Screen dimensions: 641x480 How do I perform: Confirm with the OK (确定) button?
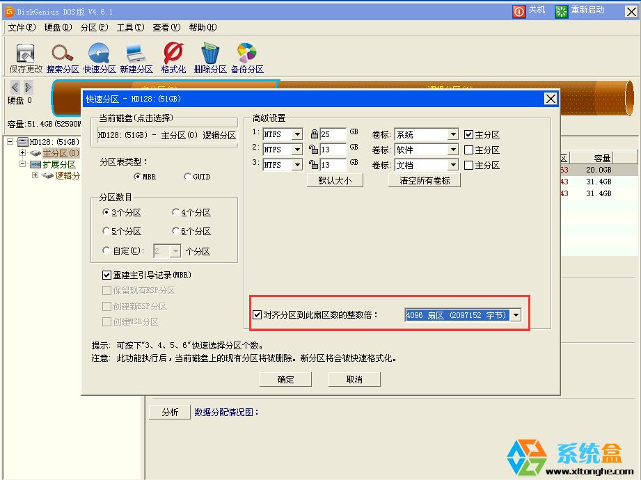285,379
